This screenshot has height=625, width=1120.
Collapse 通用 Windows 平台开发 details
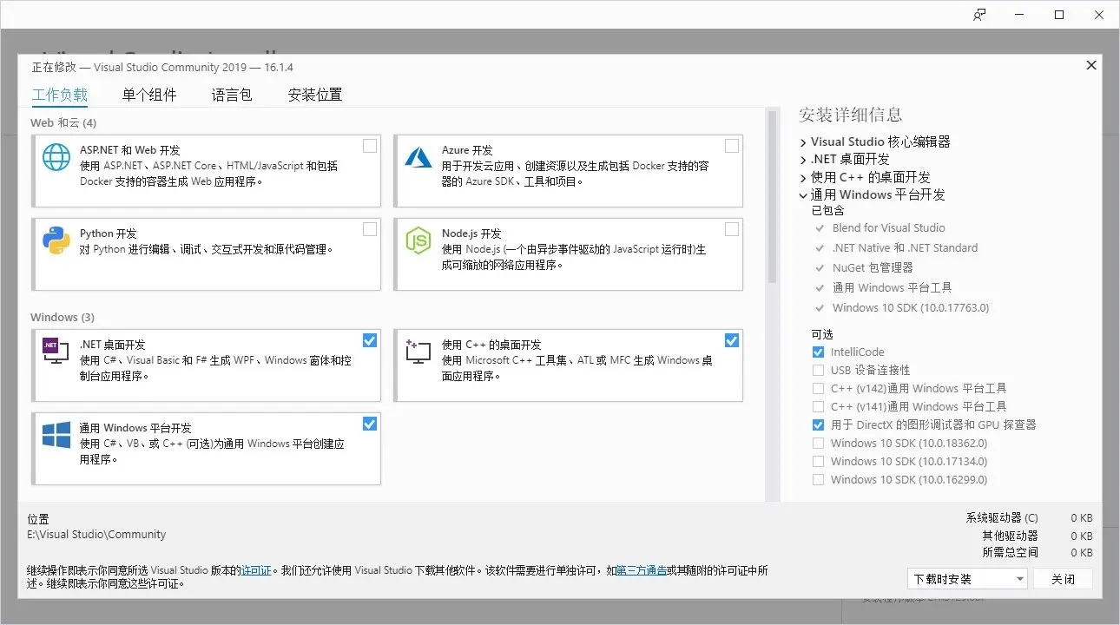(803, 195)
